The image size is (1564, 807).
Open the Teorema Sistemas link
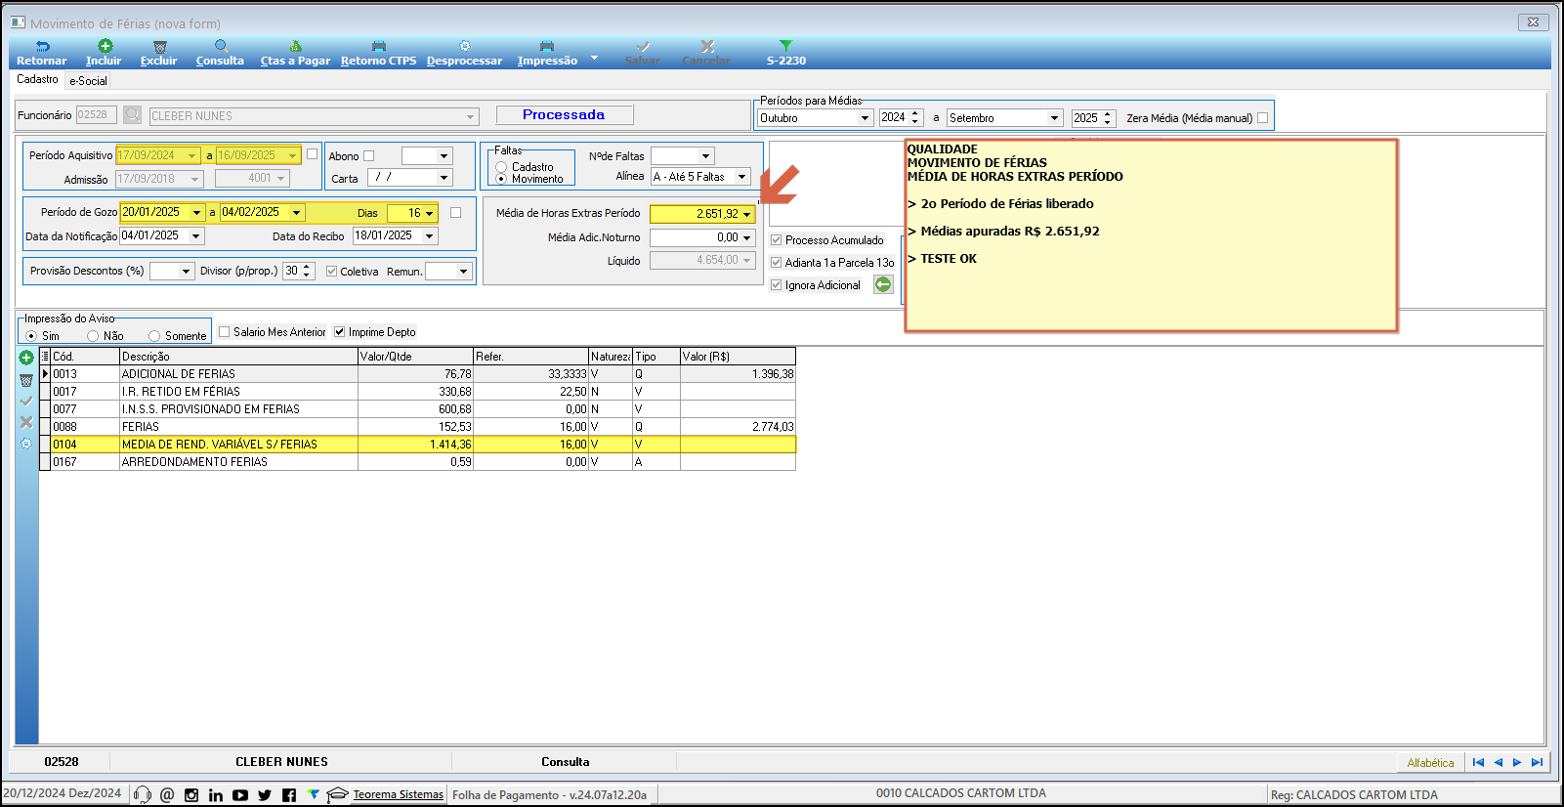(399, 795)
